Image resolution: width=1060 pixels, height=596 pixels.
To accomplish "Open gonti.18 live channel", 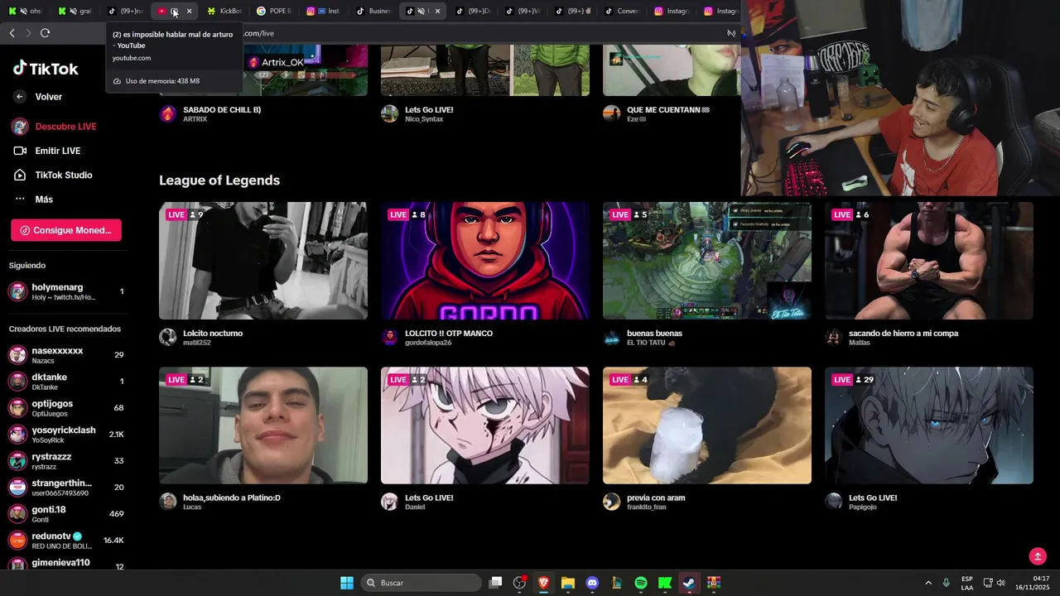I will coord(66,514).
